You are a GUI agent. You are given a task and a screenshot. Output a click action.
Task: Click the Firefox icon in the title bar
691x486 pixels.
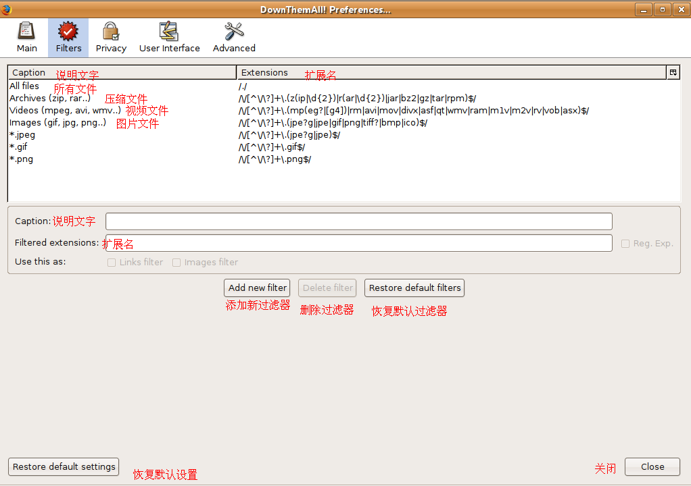pyautogui.click(x=7, y=9)
